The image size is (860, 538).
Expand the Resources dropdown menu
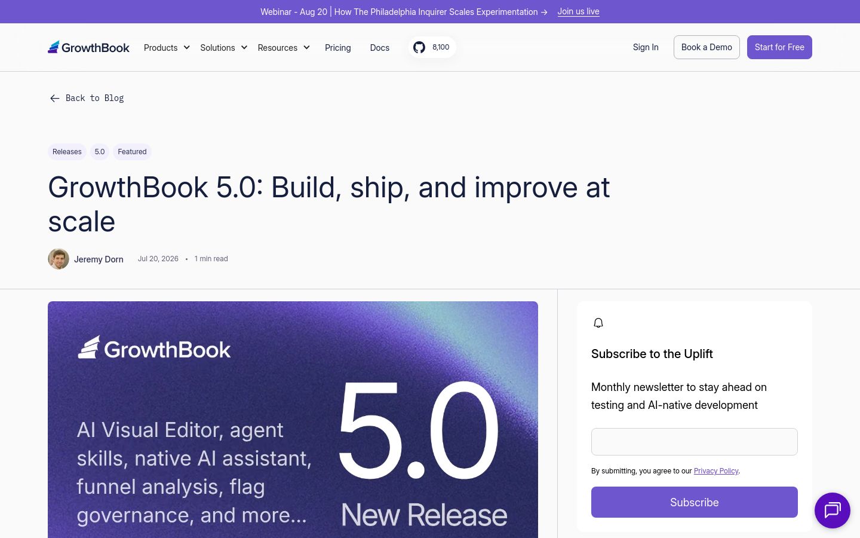[x=284, y=48]
